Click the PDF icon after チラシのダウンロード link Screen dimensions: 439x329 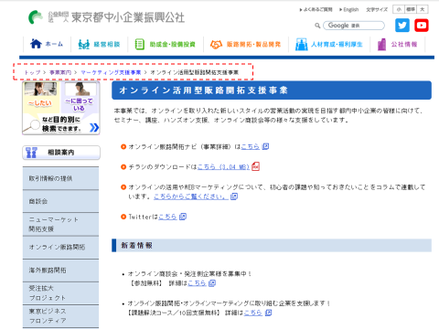tap(255, 166)
